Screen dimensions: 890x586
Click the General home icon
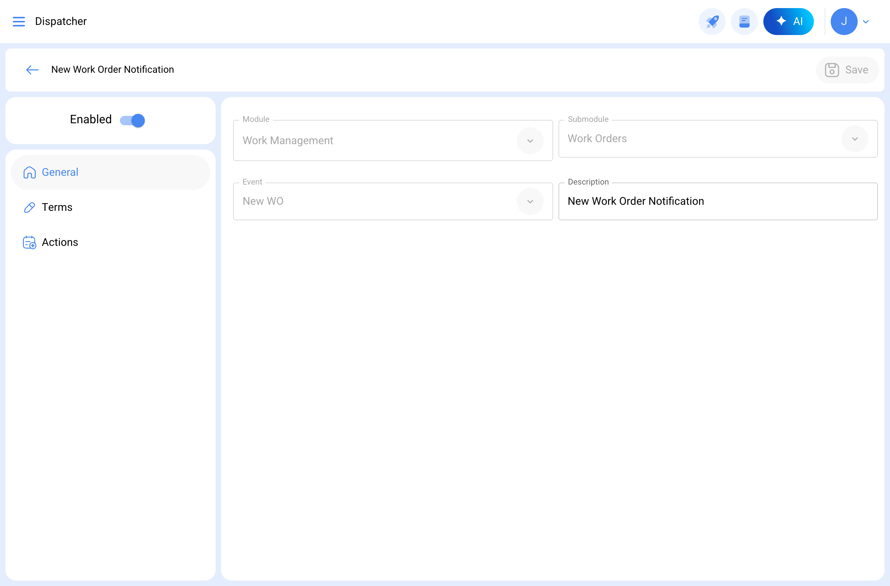click(x=30, y=172)
